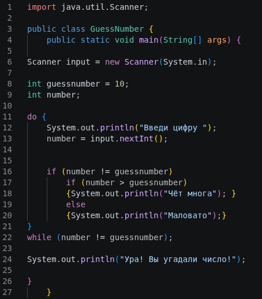Click the "Ура! Вы угадали число!" string
The width and height of the screenshot is (262, 299).
[x=178, y=260]
